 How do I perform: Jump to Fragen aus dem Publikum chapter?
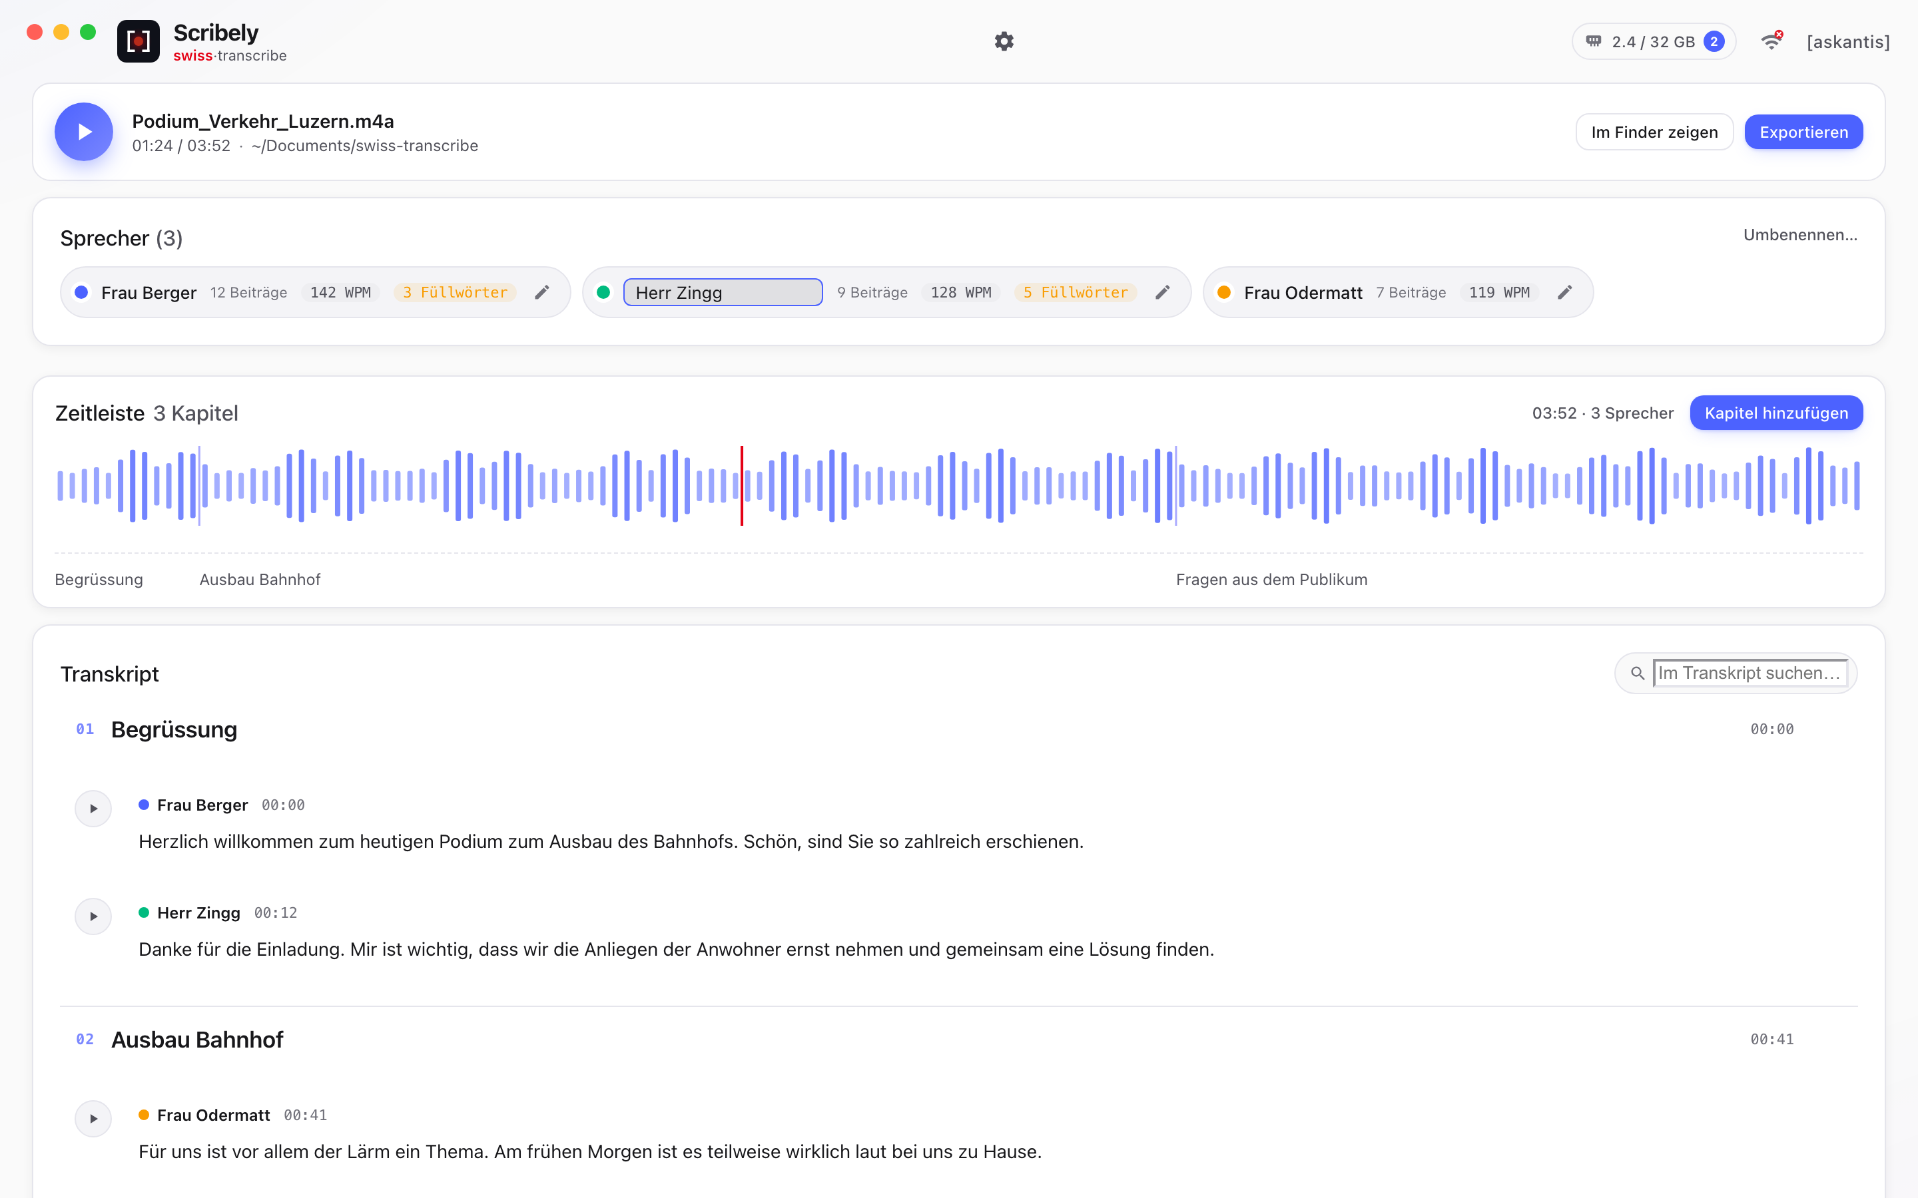1271,579
